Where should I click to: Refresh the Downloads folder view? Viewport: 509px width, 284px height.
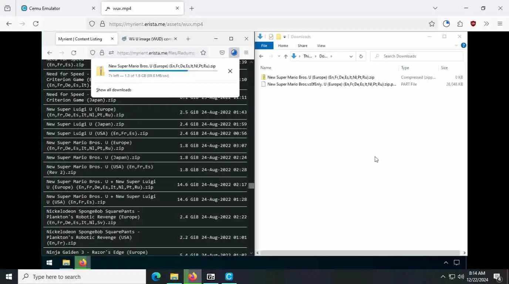[x=361, y=56]
